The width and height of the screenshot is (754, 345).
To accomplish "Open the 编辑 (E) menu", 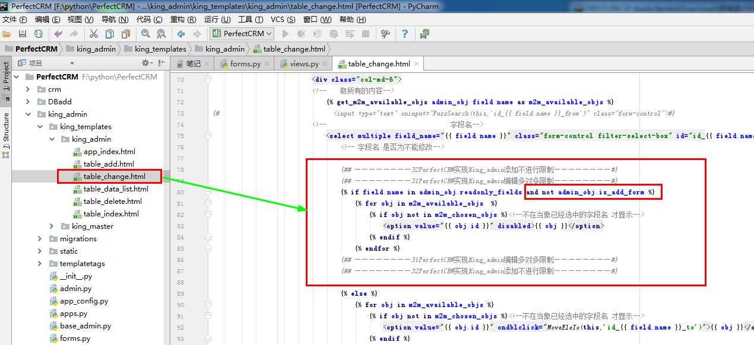I will point(47,19).
